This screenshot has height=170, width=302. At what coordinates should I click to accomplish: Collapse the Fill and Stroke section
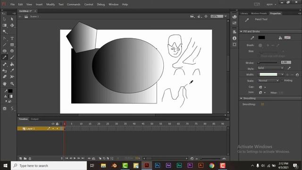[241, 32]
